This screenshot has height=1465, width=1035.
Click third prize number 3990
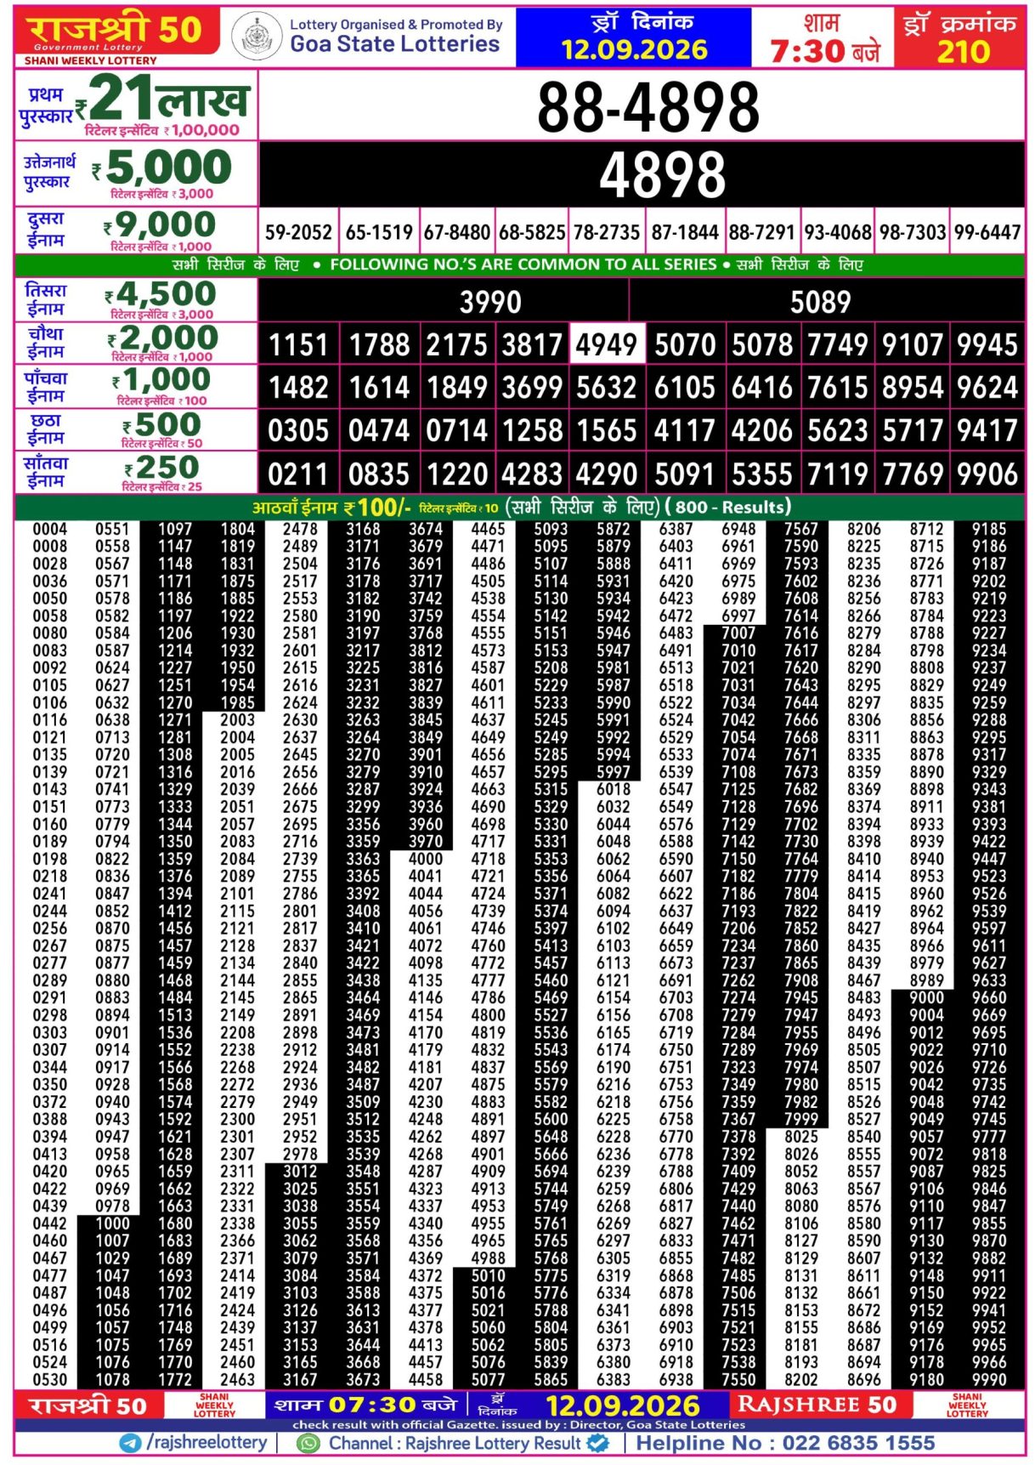pos(490,302)
